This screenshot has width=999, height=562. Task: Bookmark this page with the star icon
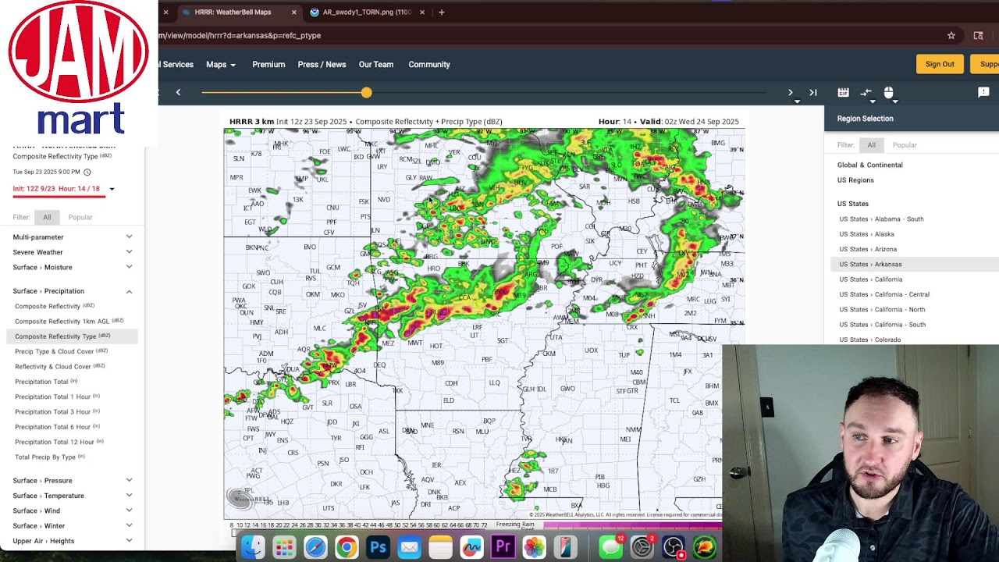pos(951,35)
